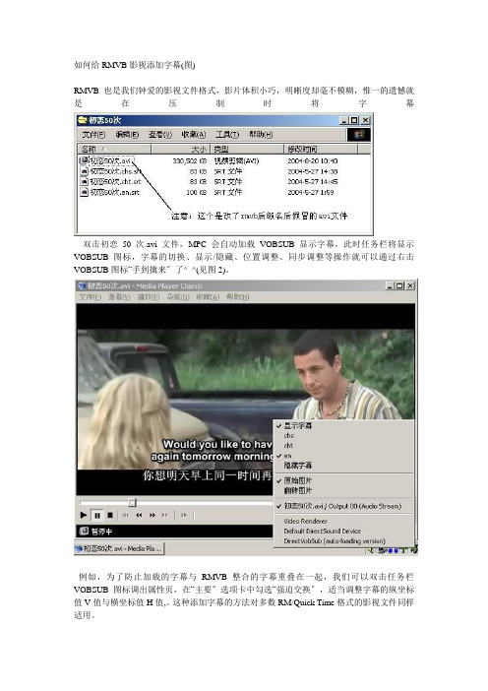The width and height of the screenshot is (488, 691).
Task: Click the file icon of 初恋50次.cht.srt
Action: point(85,181)
